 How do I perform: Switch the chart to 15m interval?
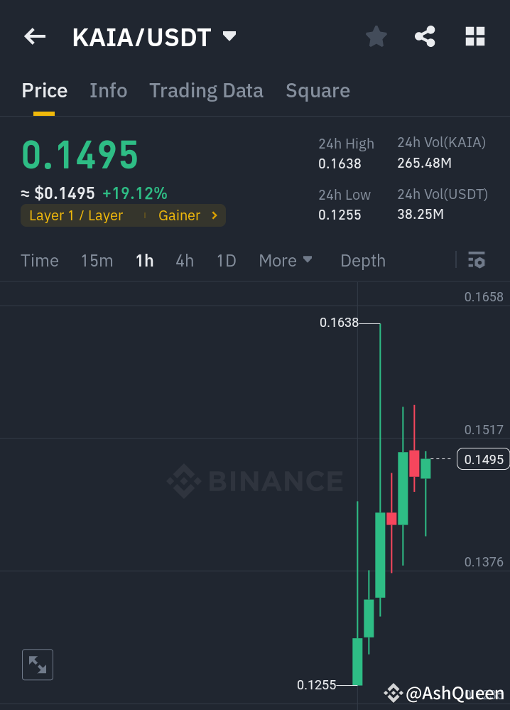click(97, 260)
